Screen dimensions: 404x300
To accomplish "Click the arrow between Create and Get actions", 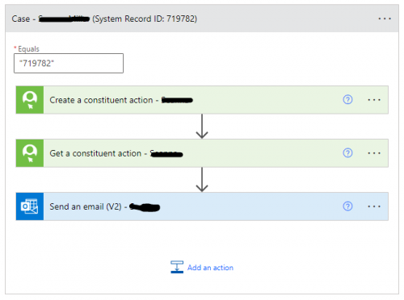I will click(x=202, y=126).
